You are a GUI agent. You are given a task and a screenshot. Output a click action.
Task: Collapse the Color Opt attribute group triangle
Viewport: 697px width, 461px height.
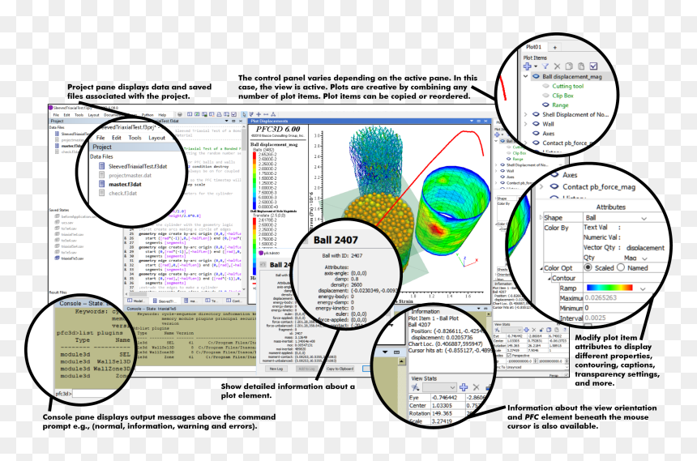click(x=541, y=268)
